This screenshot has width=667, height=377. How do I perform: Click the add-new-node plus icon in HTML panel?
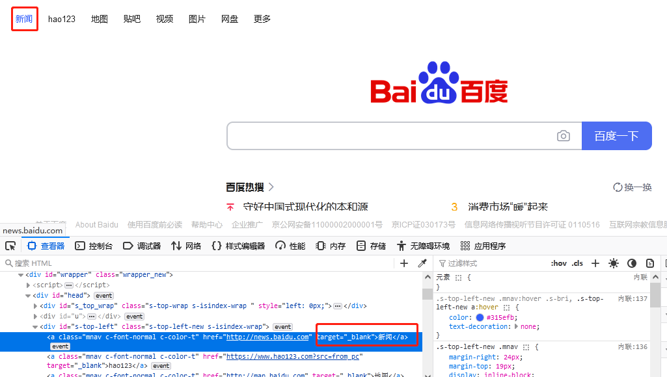[x=403, y=263]
